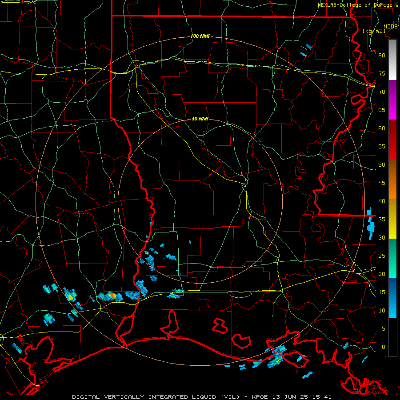The height and width of the screenshot is (400, 400).
Task: Click the 50 NMI range ring label
Action: click(x=200, y=119)
